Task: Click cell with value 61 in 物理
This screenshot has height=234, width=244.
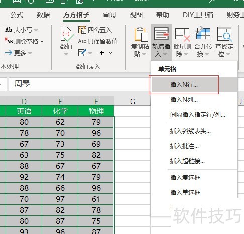Action: [x=96, y=199]
